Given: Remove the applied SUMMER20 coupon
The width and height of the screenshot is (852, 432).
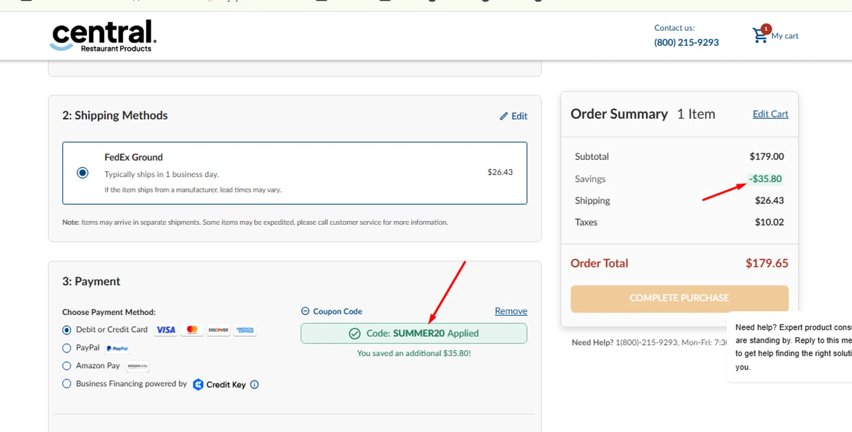Looking at the screenshot, I should (511, 311).
